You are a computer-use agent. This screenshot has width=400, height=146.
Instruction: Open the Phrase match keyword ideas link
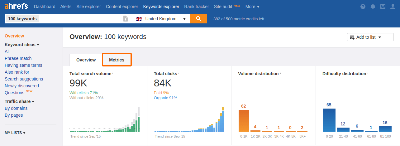click(18, 58)
